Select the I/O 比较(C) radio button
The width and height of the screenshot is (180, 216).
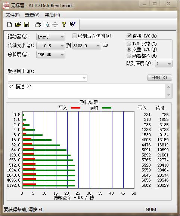(x=129, y=44)
